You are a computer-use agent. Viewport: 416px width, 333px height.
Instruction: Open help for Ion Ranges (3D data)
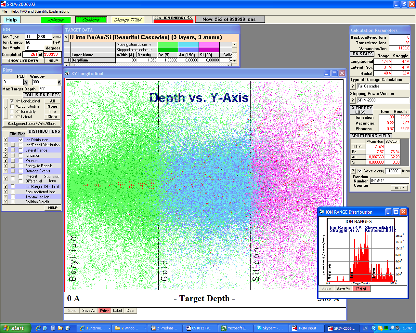(5, 186)
